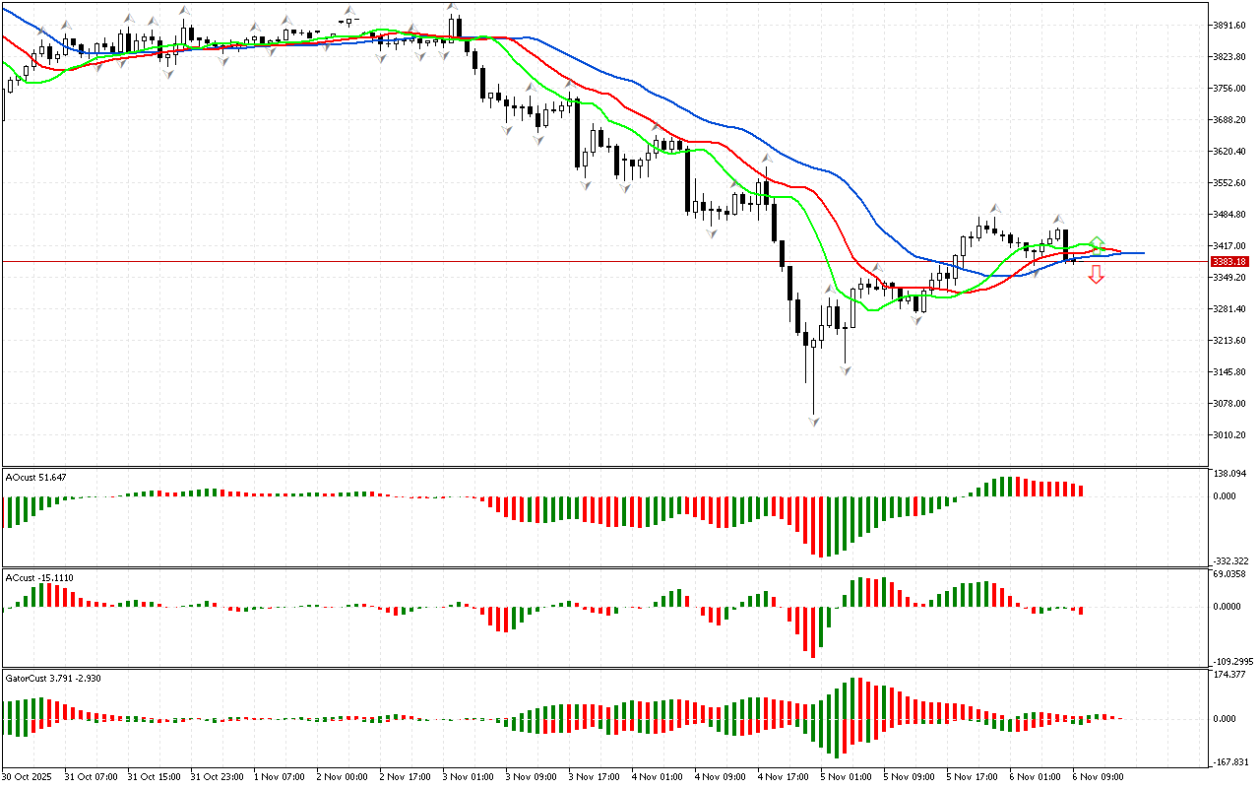The image size is (1260, 788).
Task: Click the ACcust -15.1110 indicator label
Action: pos(39,577)
